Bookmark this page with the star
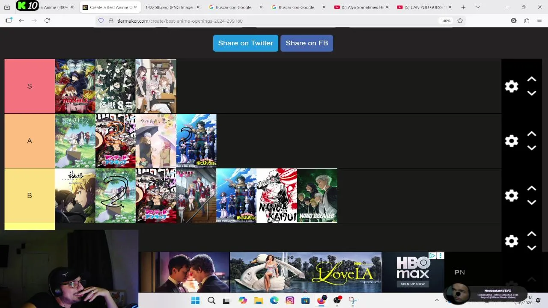 [460, 21]
